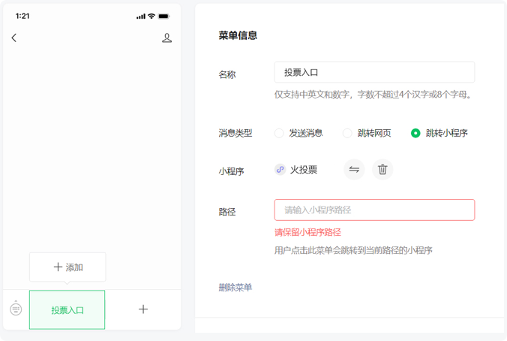Switch to keyboard input icon in menu bar

[16, 309]
